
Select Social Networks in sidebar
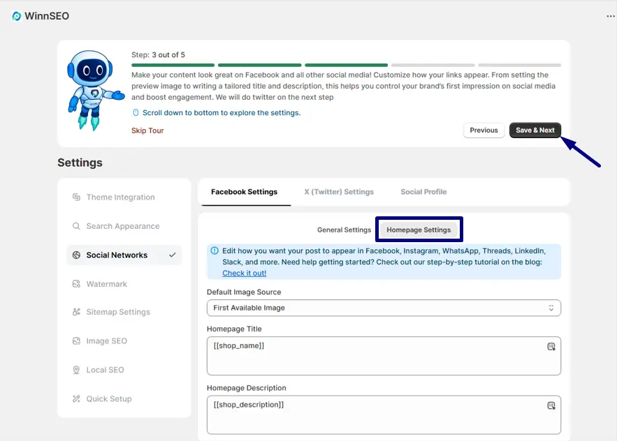pos(124,255)
